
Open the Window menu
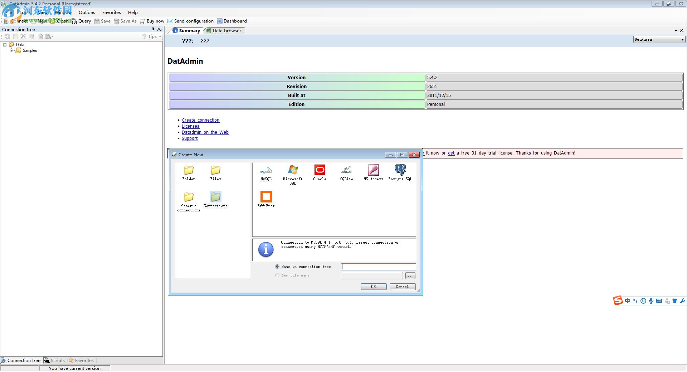(63, 12)
